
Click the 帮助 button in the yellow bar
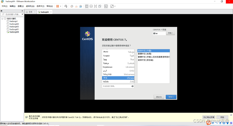222,117
